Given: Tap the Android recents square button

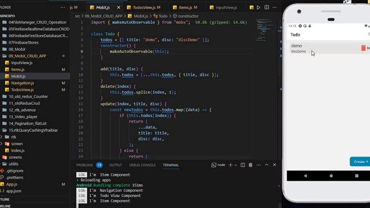Looking at the screenshot, I should pyautogui.click(x=357, y=176).
